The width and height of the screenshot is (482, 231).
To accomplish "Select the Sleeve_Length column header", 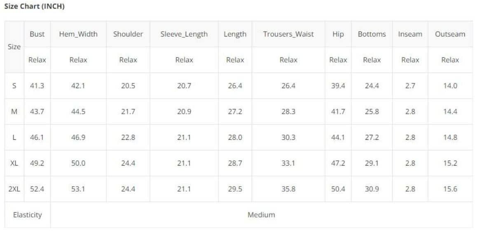I will click(x=184, y=34).
